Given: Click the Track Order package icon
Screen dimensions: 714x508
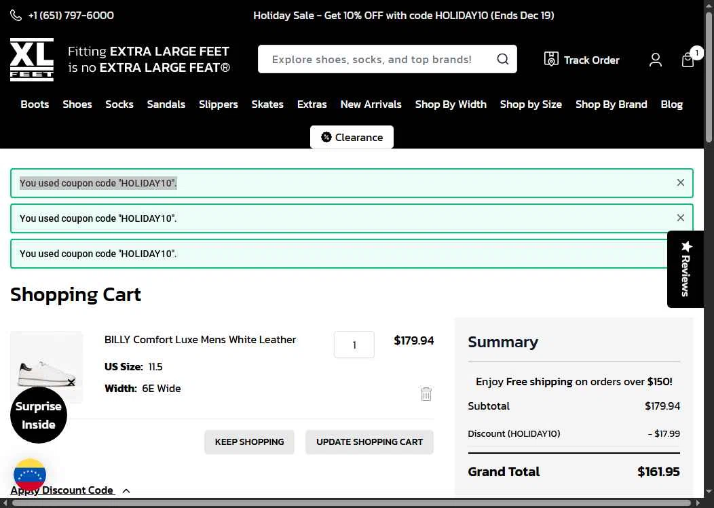Looking at the screenshot, I should pos(551,59).
